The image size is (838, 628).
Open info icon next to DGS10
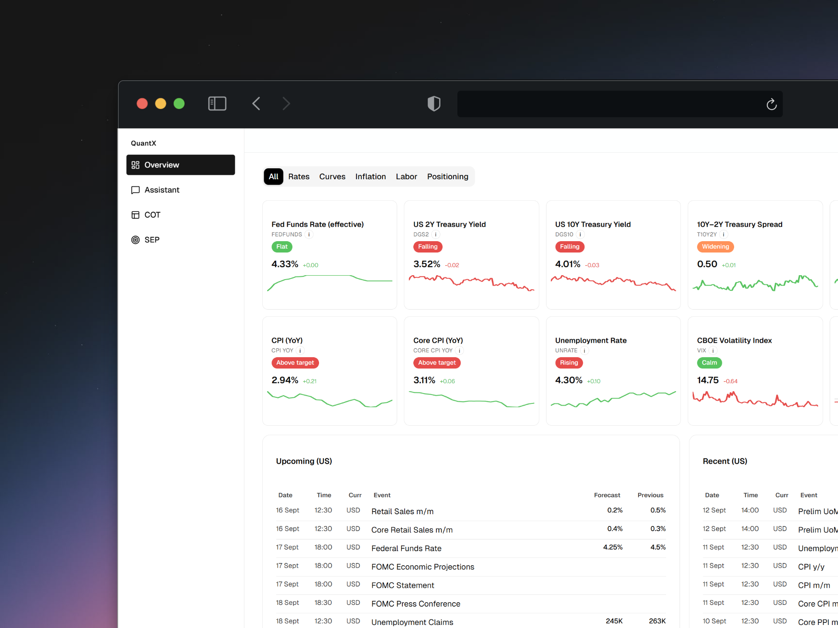click(x=580, y=235)
